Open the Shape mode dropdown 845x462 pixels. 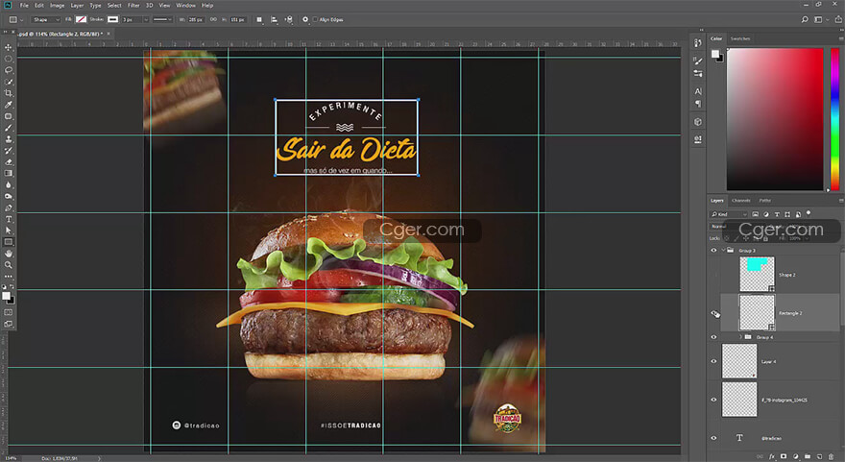(x=45, y=19)
